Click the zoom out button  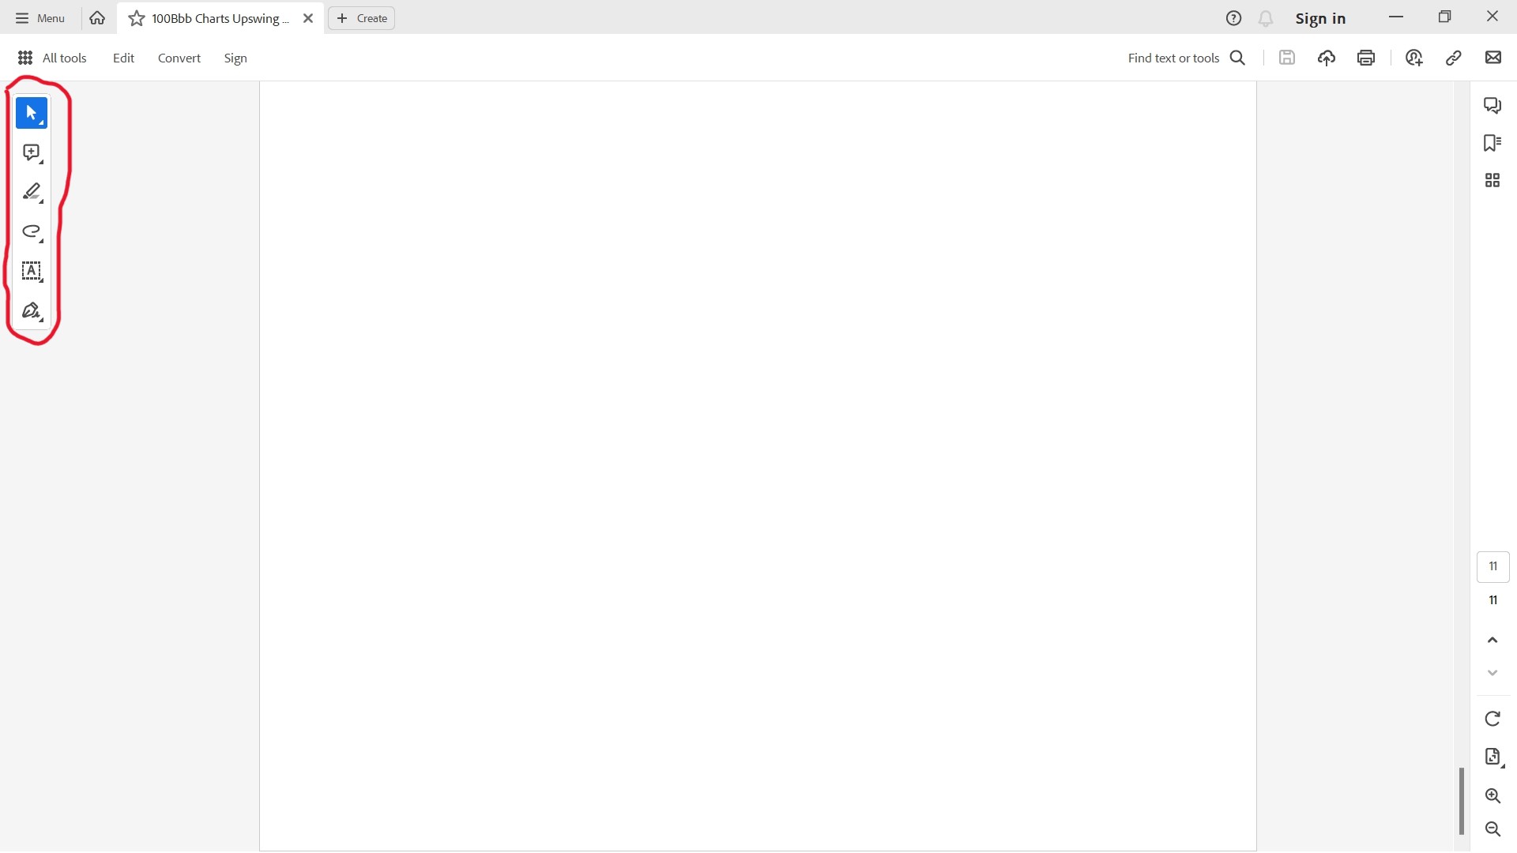click(x=1492, y=829)
